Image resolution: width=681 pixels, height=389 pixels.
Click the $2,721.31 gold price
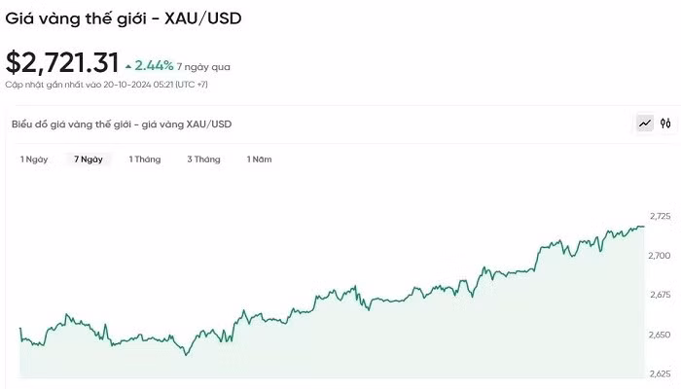tap(60, 62)
